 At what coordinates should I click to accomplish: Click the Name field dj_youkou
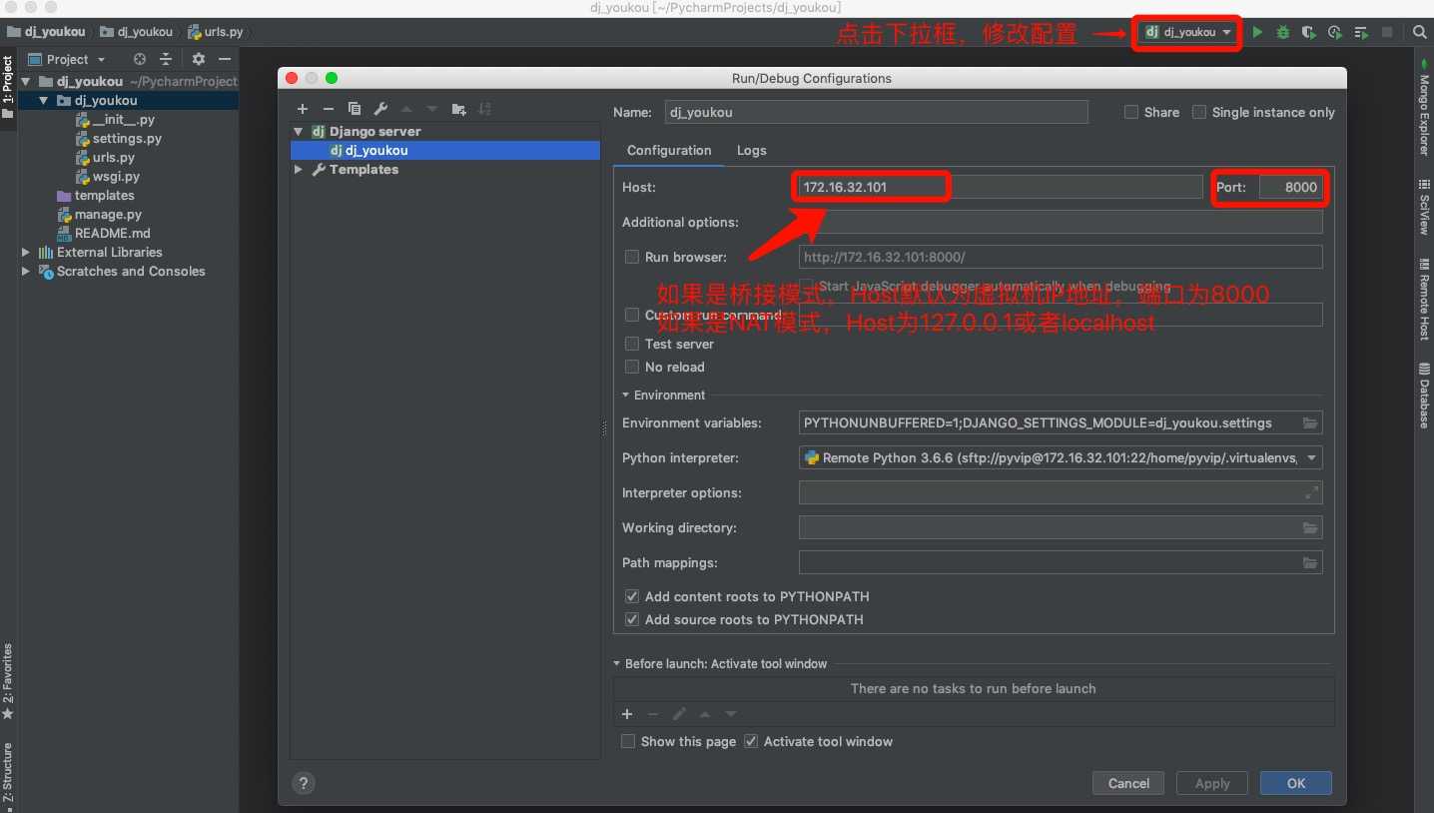coord(875,113)
